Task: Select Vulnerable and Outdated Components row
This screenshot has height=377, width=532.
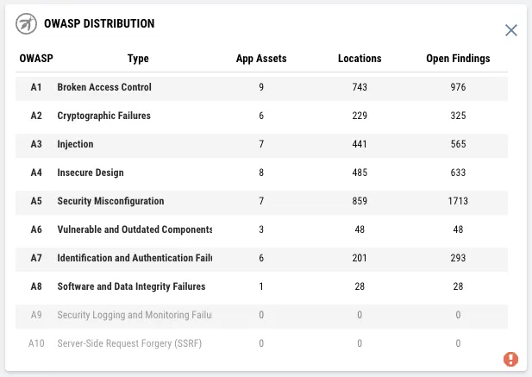Action: pyautogui.click(x=261, y=231)
